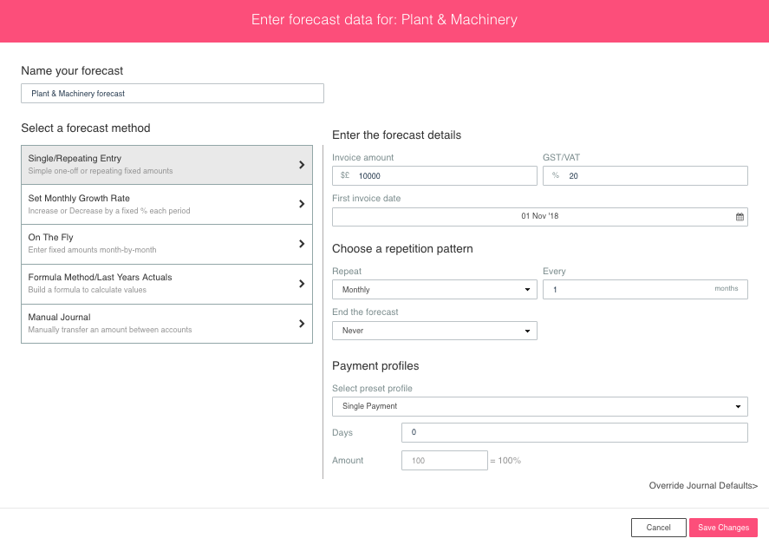Open the calendar icon for First invoice date
Screen dimensions: 769x545
pos(740,217)
